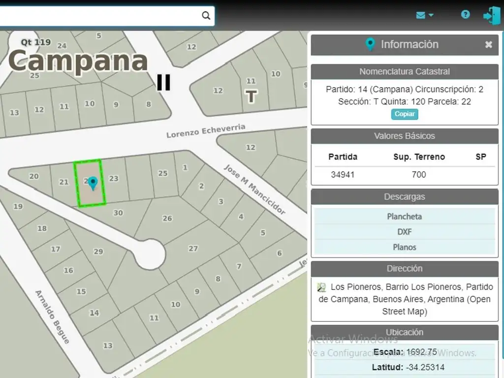Click the location pin beside Información title
Image resolution: width=504 pixels, height=378 pixels.
click(x=370, y=45)
